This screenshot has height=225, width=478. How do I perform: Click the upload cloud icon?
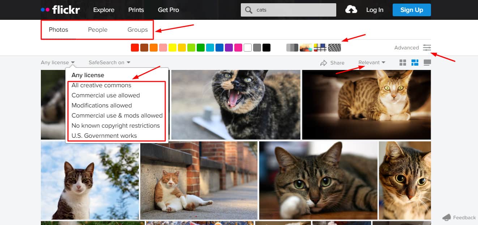351,10
